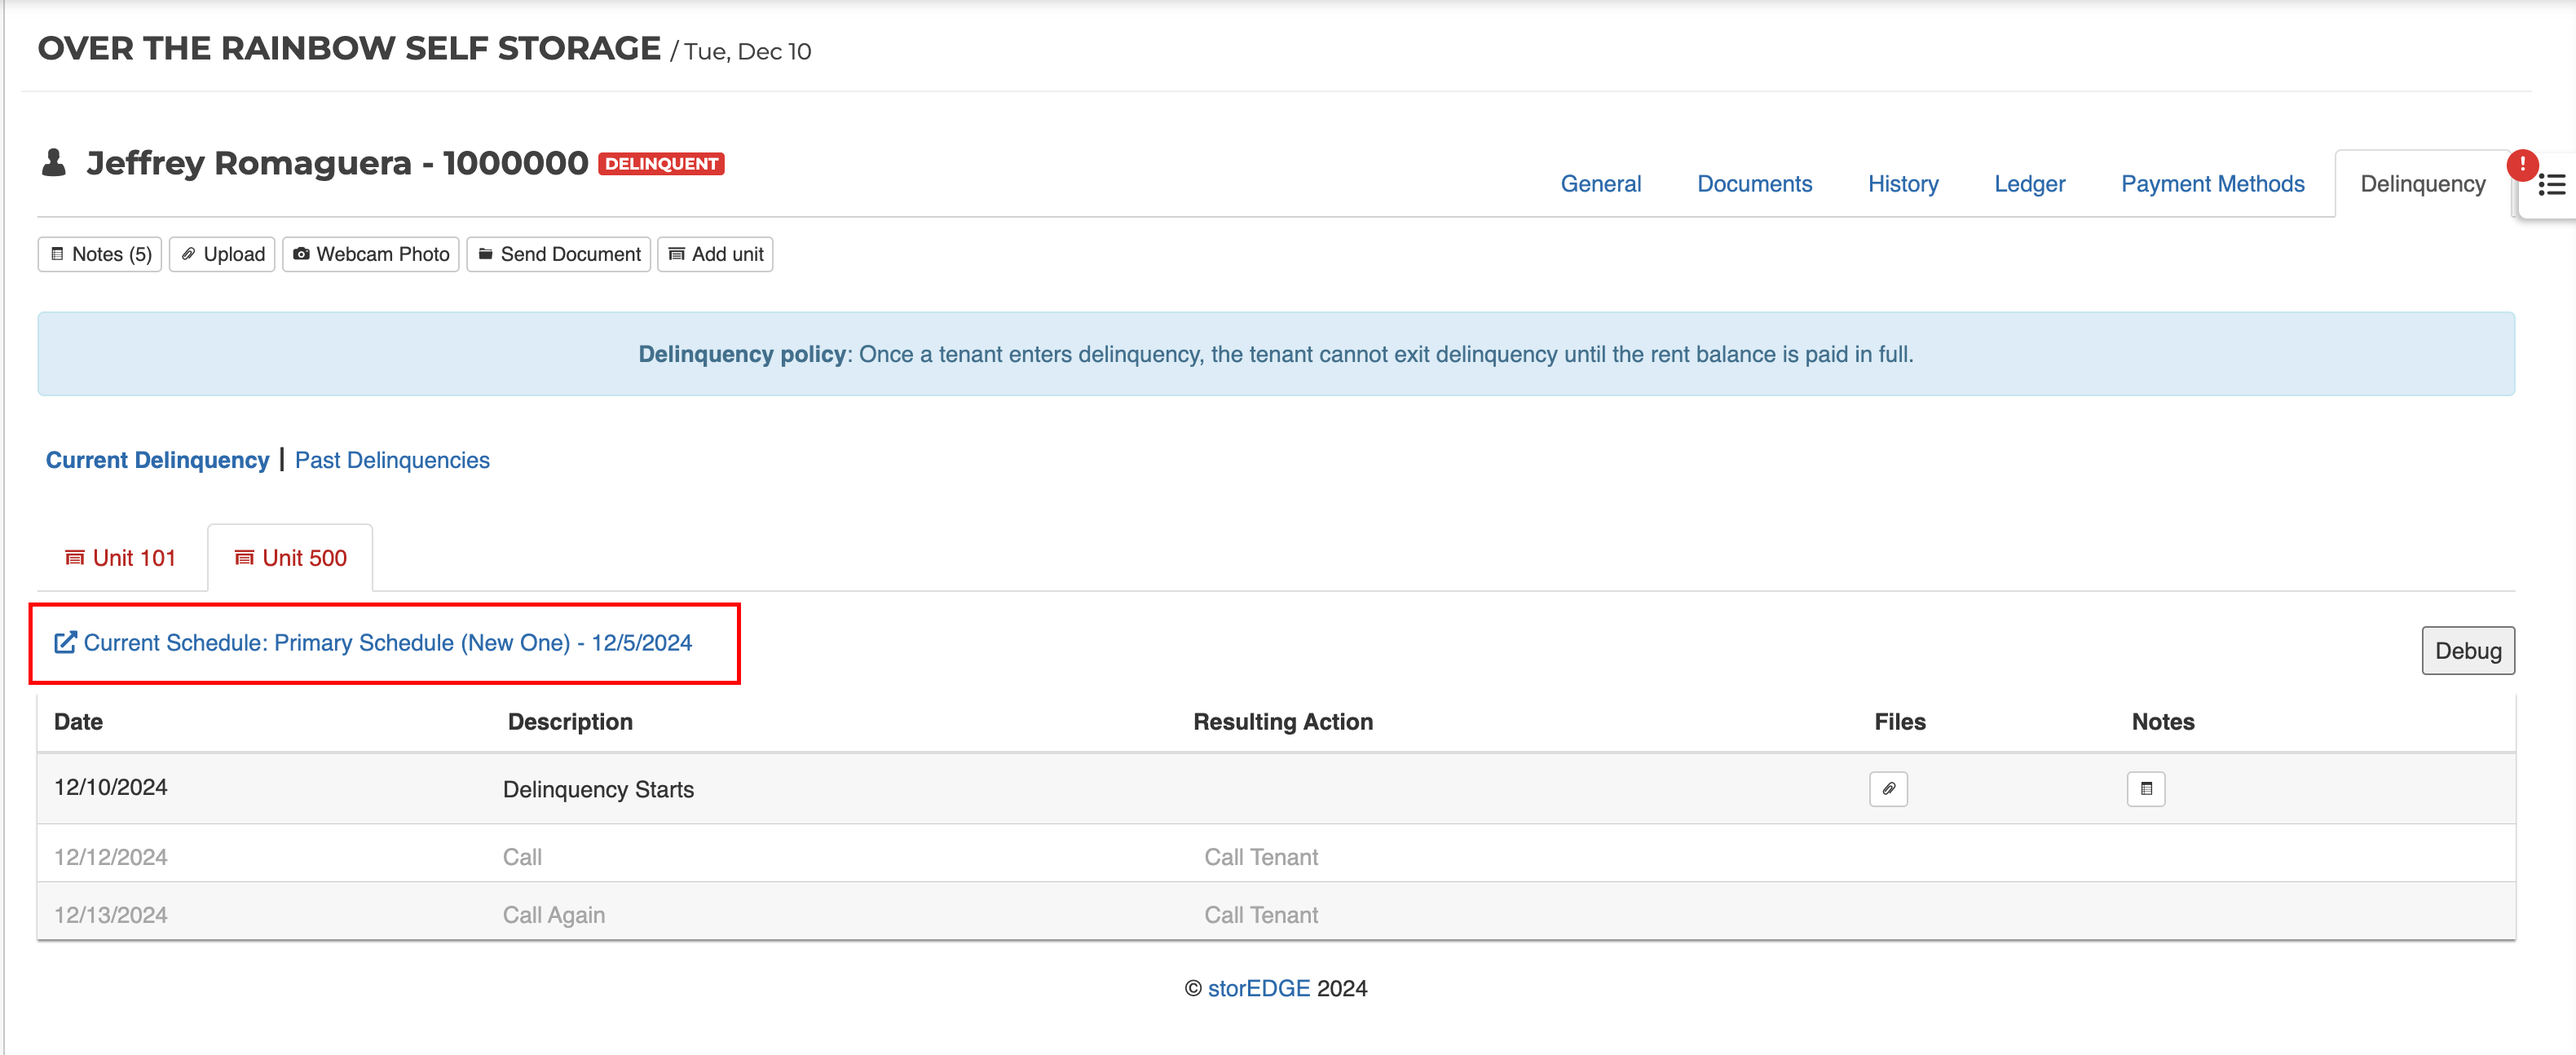
Task: Switch to the Unit 101 tab
Action: point(121,558)
